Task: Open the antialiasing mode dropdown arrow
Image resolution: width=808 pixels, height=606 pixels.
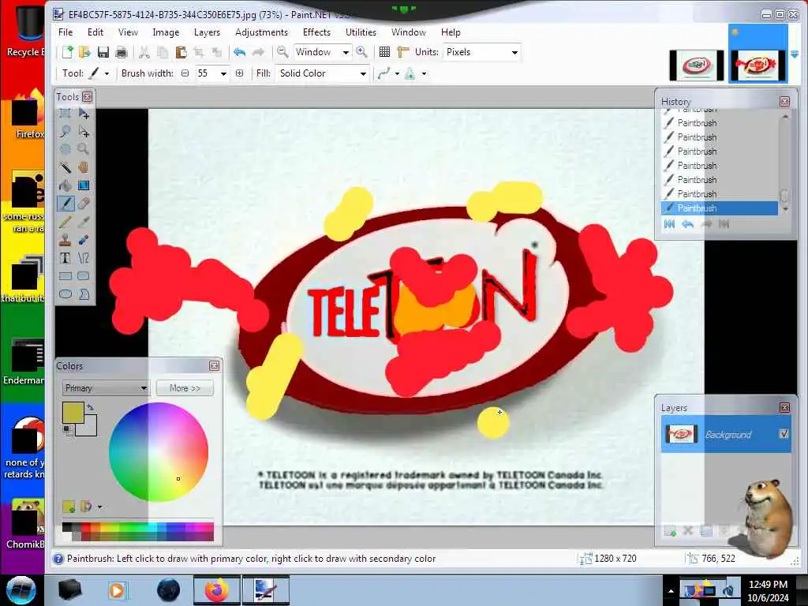Action: (397, 73)
